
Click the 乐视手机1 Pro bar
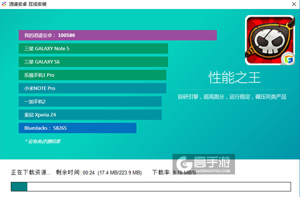(x=92, y=75)
